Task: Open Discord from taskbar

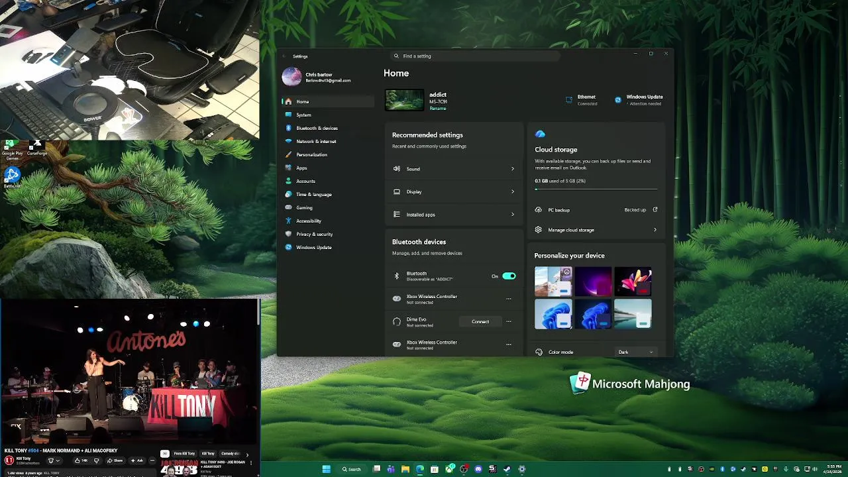Action: point(478,469)
